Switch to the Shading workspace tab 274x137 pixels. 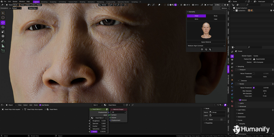pos(83,2)
